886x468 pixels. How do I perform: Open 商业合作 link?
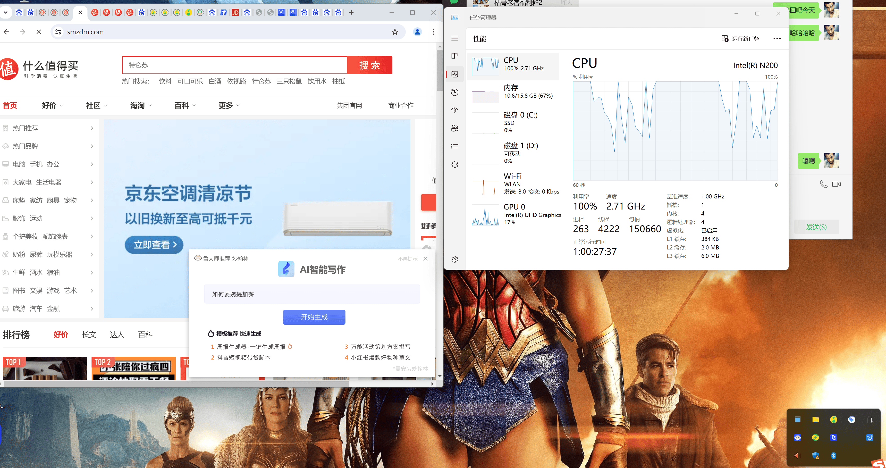[401, 106]
